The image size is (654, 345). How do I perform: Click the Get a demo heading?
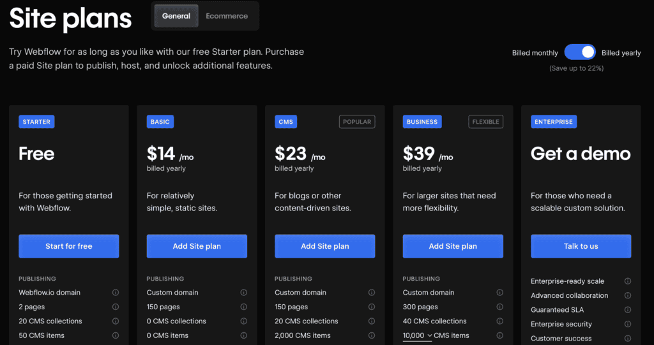(x=581, y=154)
